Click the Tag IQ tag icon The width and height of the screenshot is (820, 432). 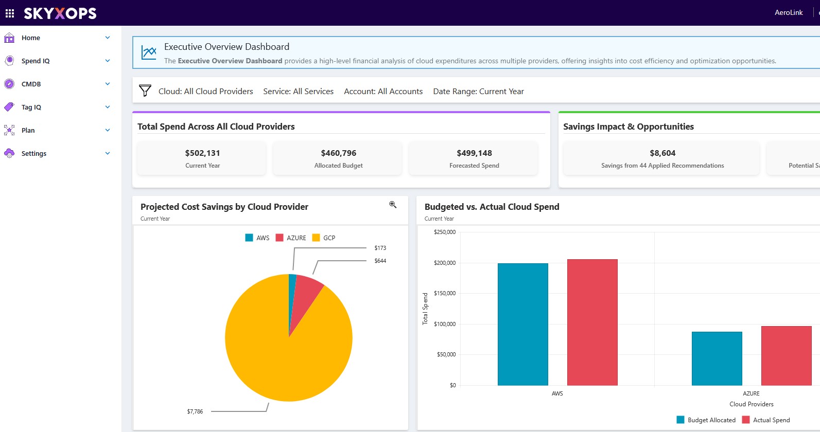point(9,107)
